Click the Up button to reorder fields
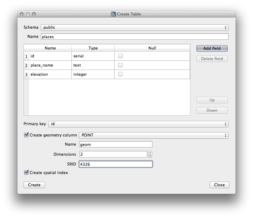Image resolution: width=253 pixels, height=218 pixels. (212, 100)
